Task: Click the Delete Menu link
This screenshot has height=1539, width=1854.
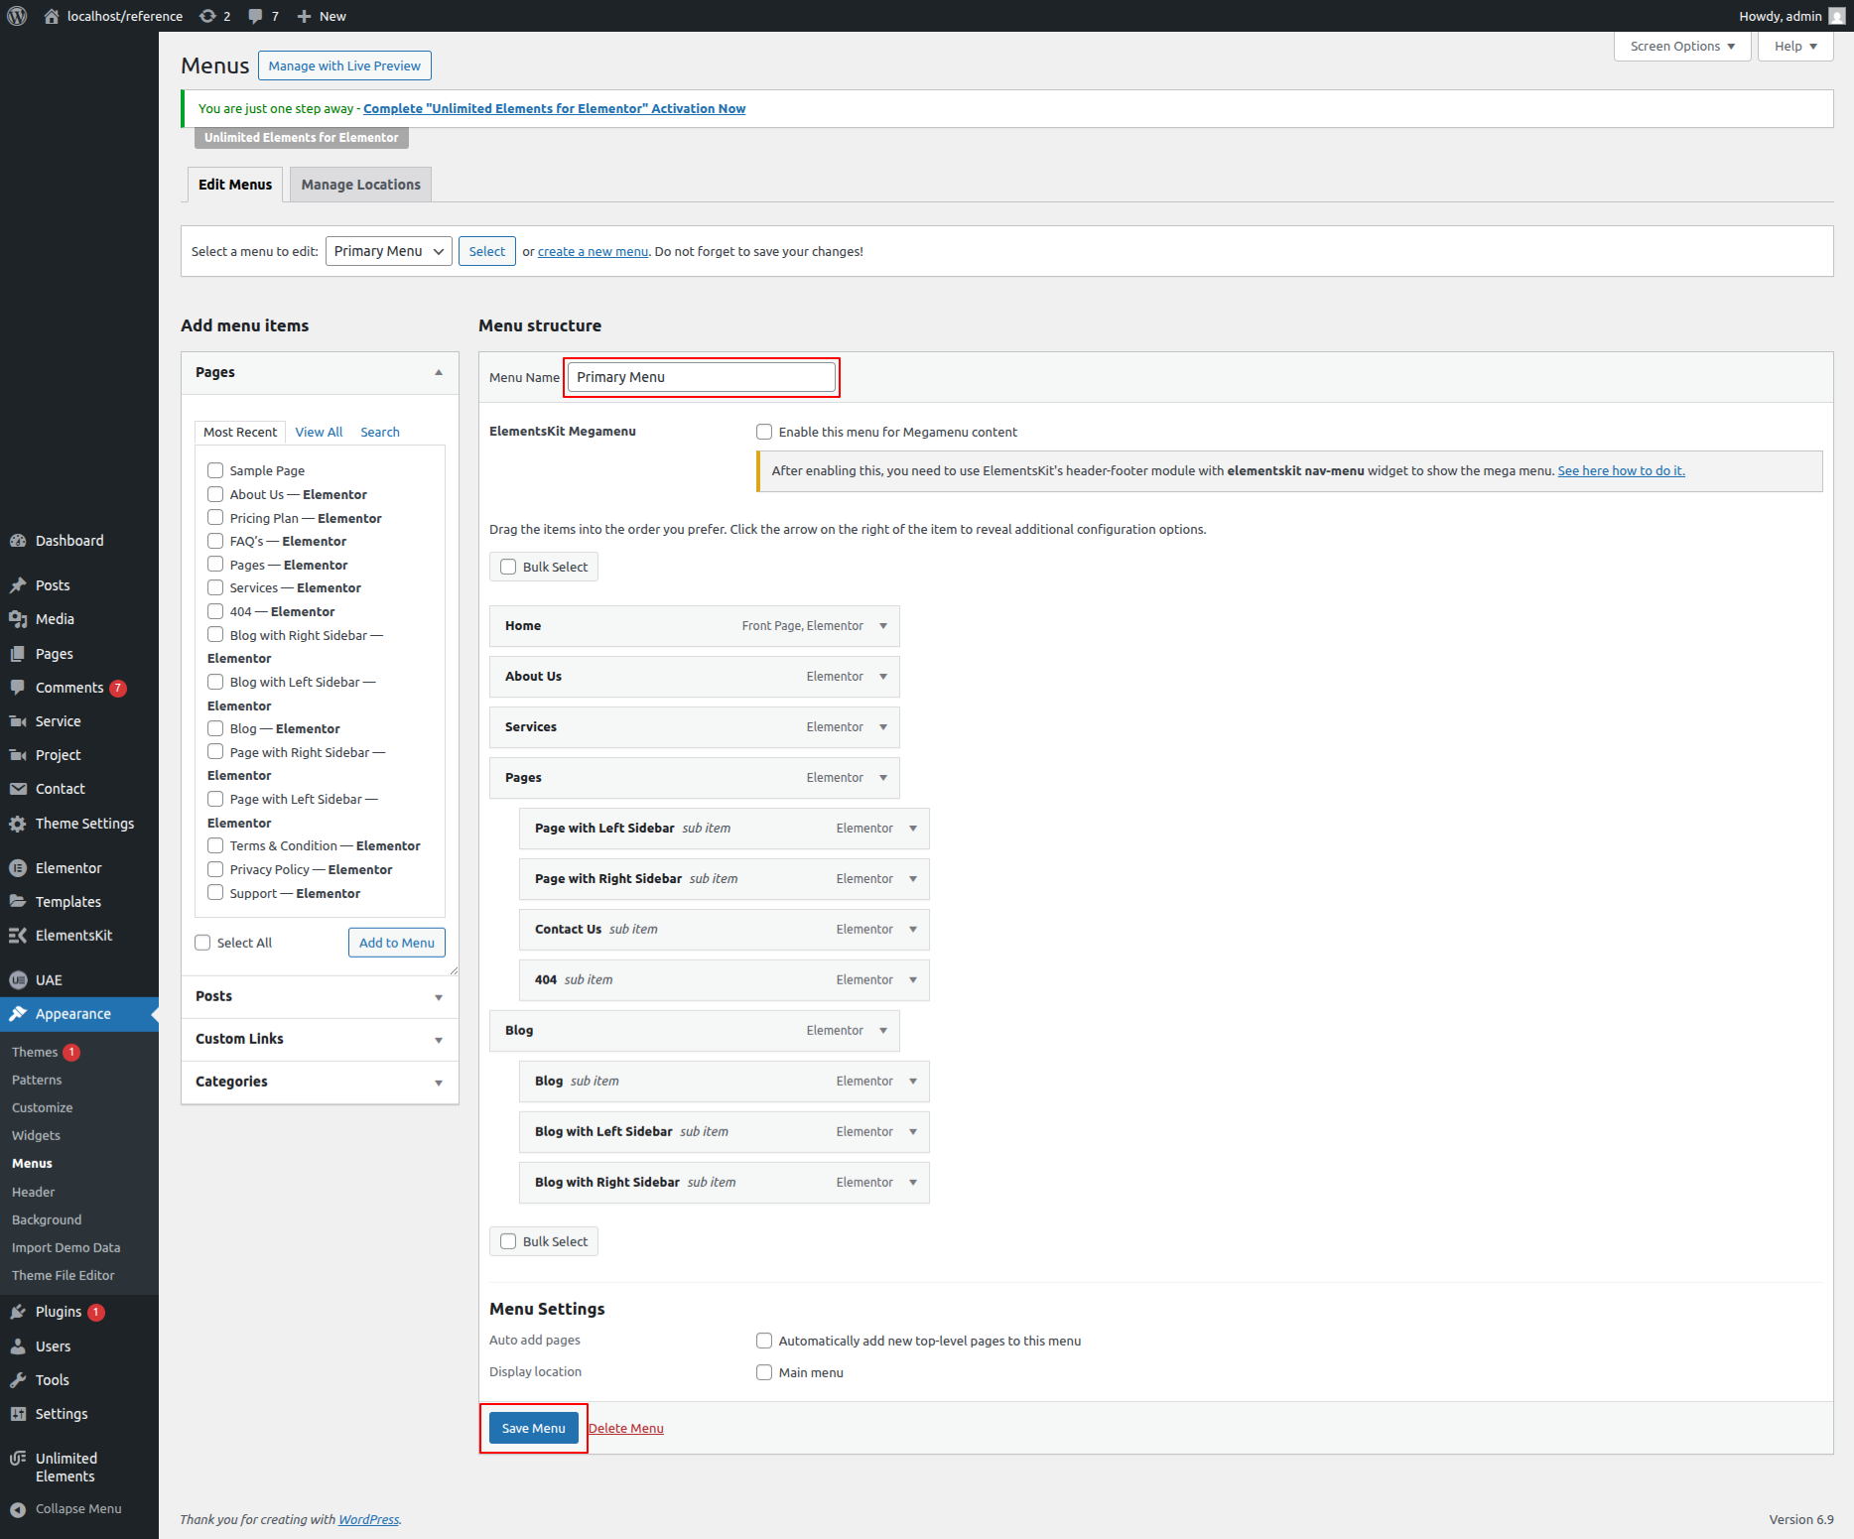Action: point(626,1428)
